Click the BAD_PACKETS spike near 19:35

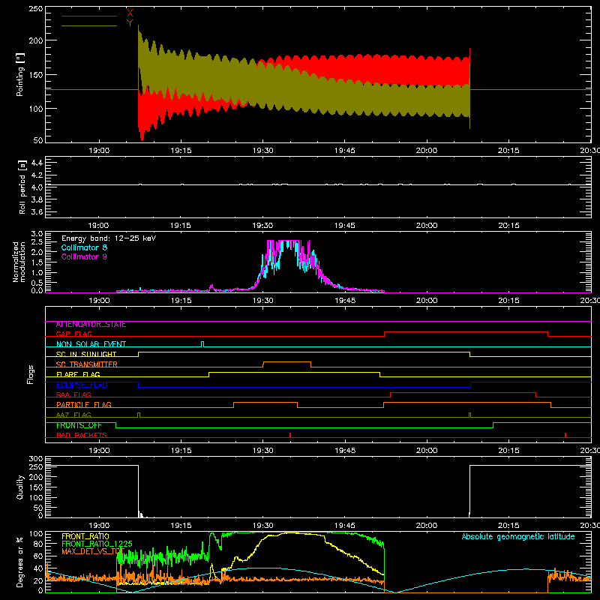point(290,435)
